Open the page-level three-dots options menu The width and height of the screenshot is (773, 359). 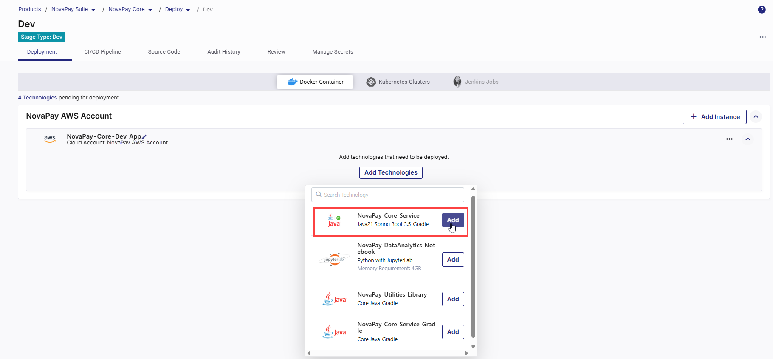pos(762,37)
